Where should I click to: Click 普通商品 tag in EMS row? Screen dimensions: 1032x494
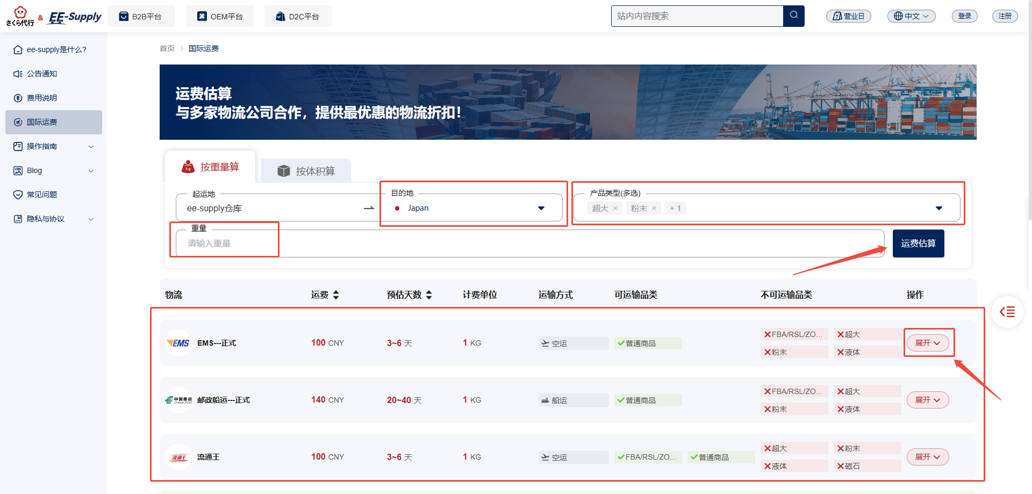648,343
